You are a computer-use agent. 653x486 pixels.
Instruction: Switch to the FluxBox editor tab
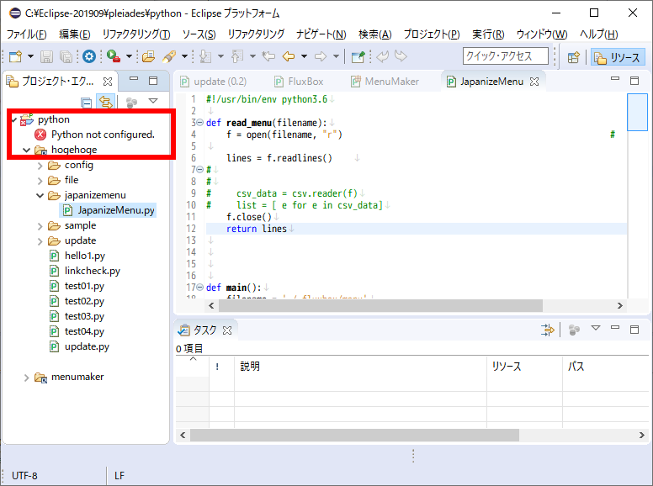pyautogui.click(x=299, y=82)
